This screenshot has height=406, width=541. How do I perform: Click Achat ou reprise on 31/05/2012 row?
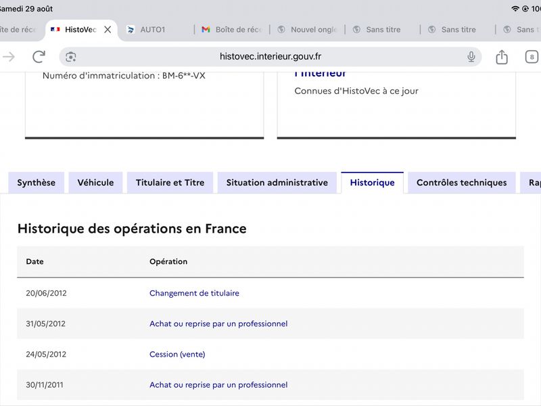pyautogui.click(x=218, y=324)
